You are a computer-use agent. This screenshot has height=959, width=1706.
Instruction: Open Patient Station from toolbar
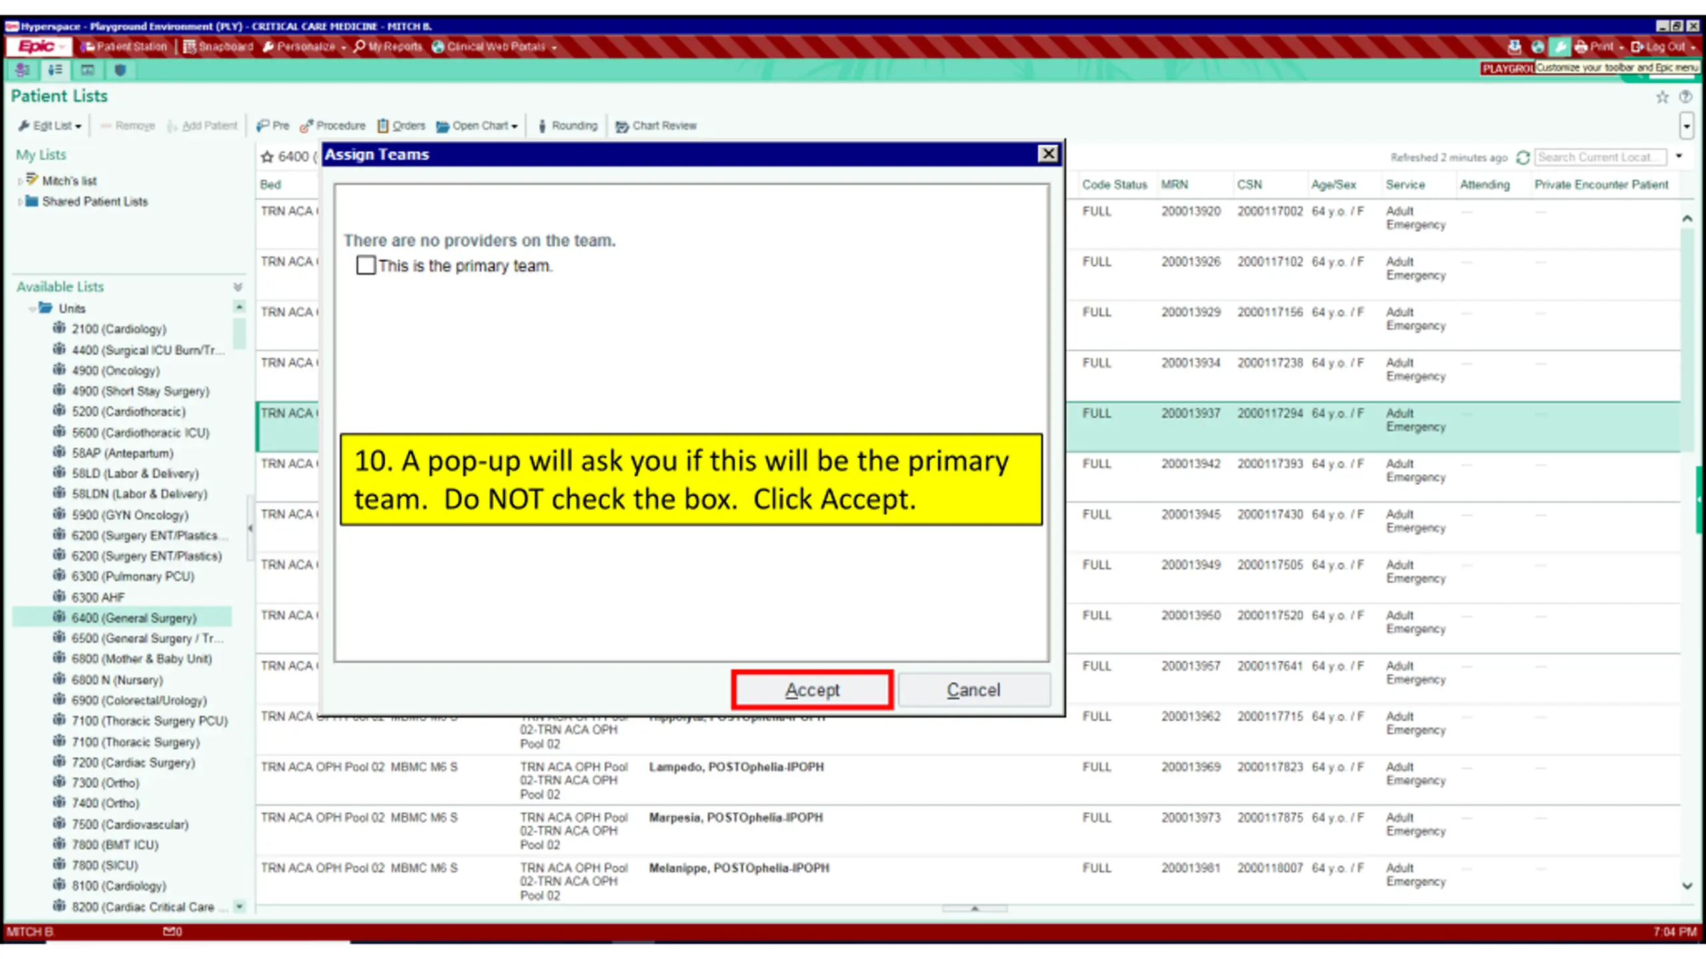(x=124, y=47)
